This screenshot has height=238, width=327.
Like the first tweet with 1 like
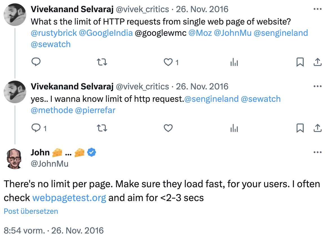(x=168, y=62)
